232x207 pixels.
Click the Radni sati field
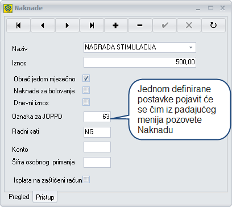point(97,132)
